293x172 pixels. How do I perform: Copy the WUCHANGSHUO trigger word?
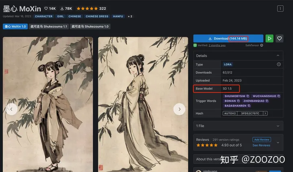click(x=279, y=96)
